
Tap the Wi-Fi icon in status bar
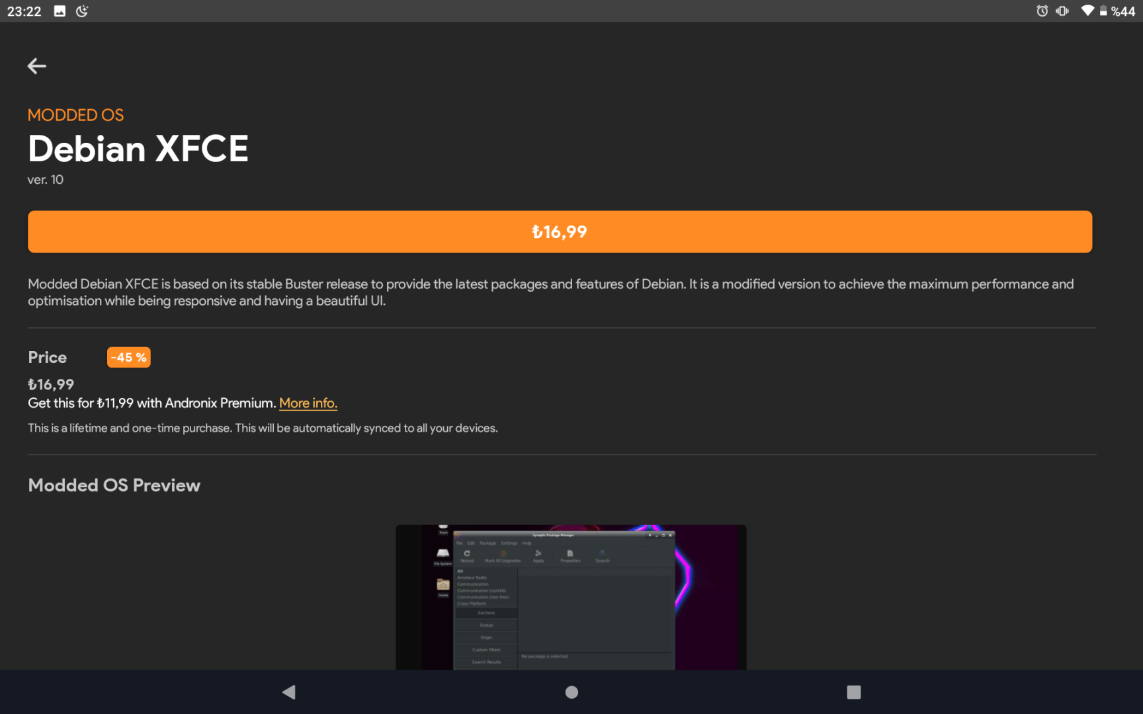(x=1087, y=11)
